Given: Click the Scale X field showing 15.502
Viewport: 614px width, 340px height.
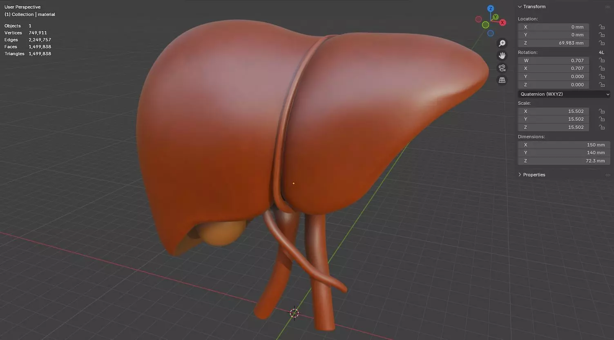Looking at the screenshot, I should tap(554, 111).
